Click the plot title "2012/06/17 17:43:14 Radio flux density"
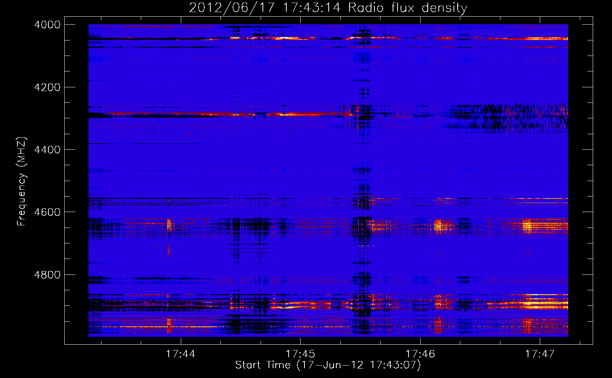 (x=328, y=8)
